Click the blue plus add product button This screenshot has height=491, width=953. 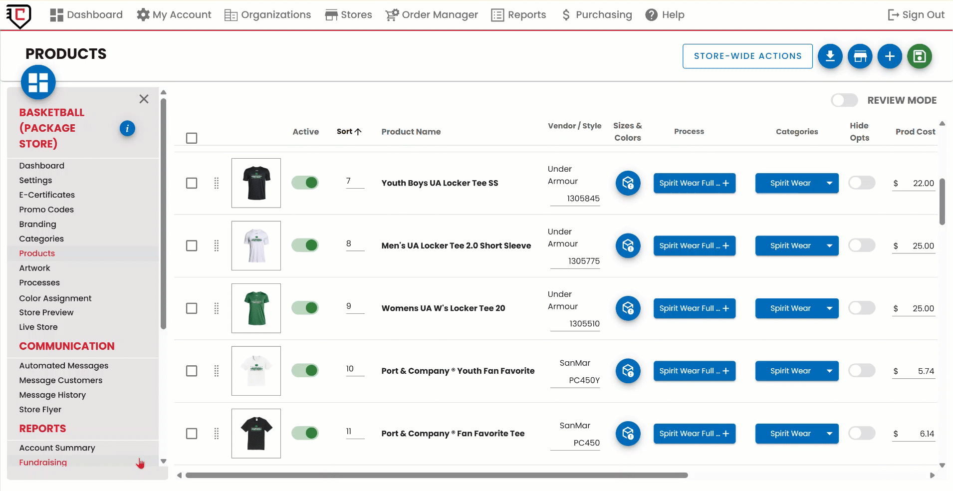click(x=890, y=56)
